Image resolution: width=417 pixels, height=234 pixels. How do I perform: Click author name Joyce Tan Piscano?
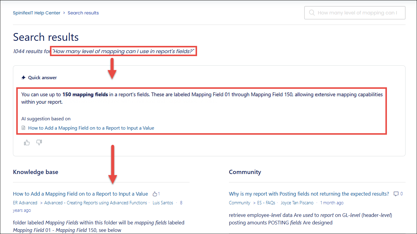[297, 203]
